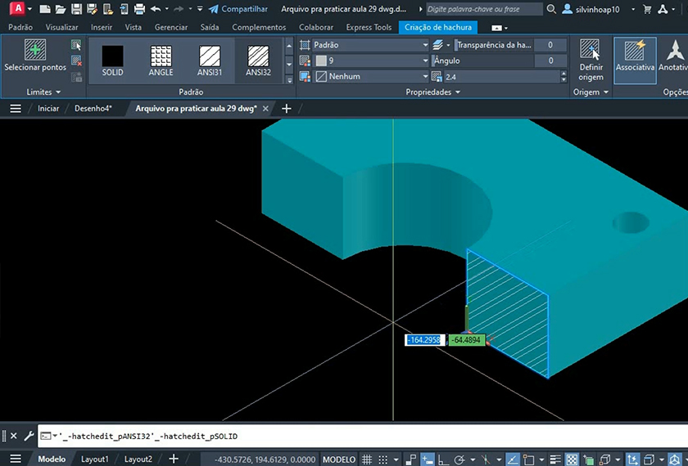Viewport: 688px width, 466px height.
Task: Toggle ortho mode in status bar
Action: (x=441, y=459)
